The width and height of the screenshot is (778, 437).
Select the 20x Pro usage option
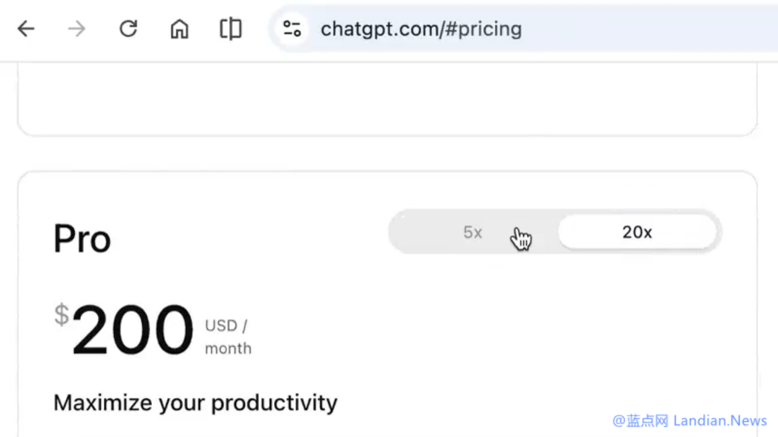[x=636, y=232]
